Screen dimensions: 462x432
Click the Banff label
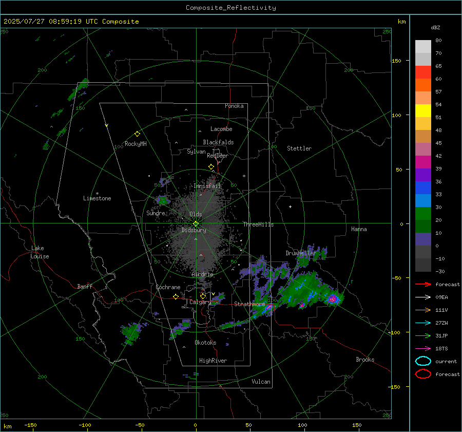pos(85,287)
